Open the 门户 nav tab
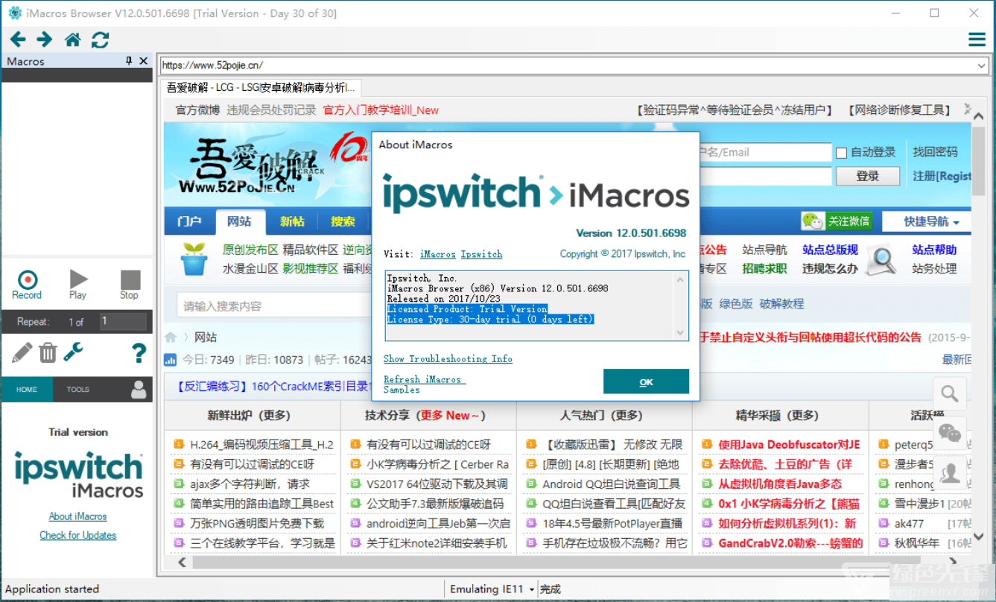The width and height of the screenshot is (996, 602). point(189,221)
